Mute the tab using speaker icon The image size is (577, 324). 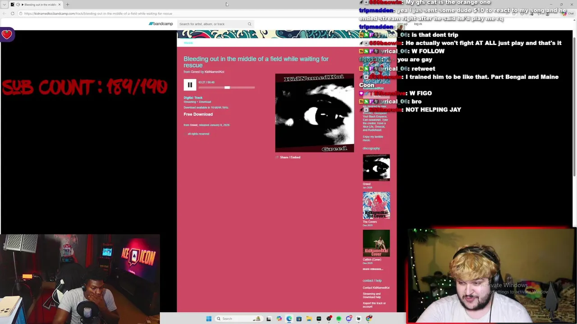coord(18,4)
